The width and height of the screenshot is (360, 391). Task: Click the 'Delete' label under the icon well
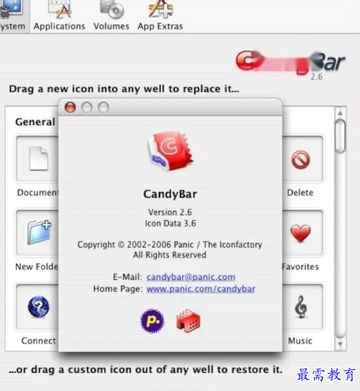point(300,193)
